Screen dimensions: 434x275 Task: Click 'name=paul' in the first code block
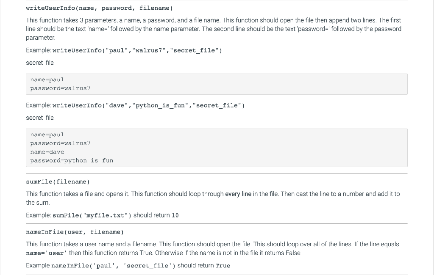coord(47,80)
